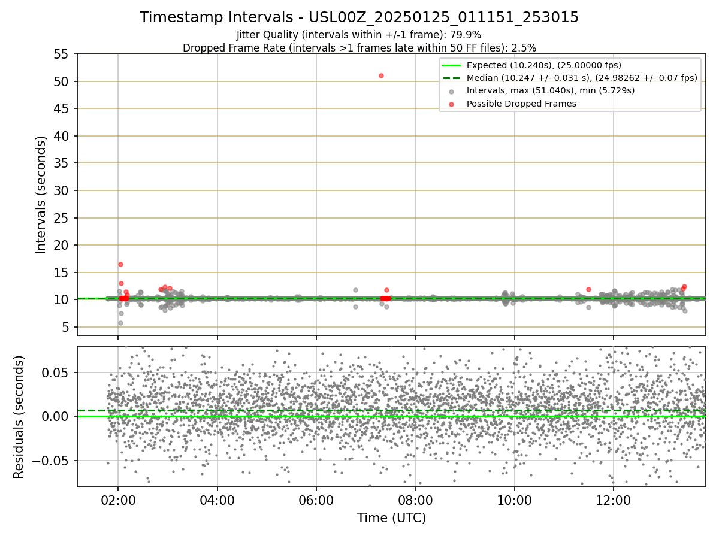Click the 5 tick label on the intervals axis

point(65,327)
